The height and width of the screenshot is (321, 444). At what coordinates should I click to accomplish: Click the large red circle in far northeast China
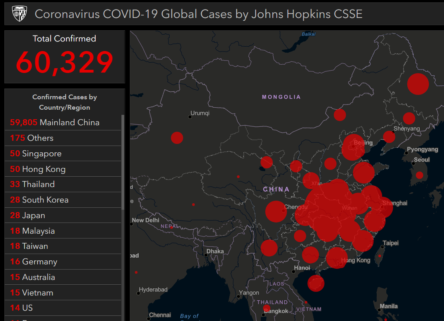pos(418,84)
